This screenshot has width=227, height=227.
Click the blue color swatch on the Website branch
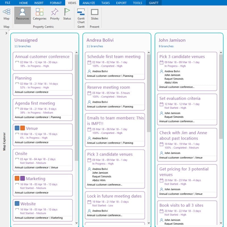(17, 204)
